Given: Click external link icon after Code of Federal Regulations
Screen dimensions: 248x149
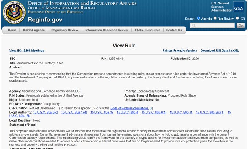Looking at the screenshot, I should tap(151, 109).
